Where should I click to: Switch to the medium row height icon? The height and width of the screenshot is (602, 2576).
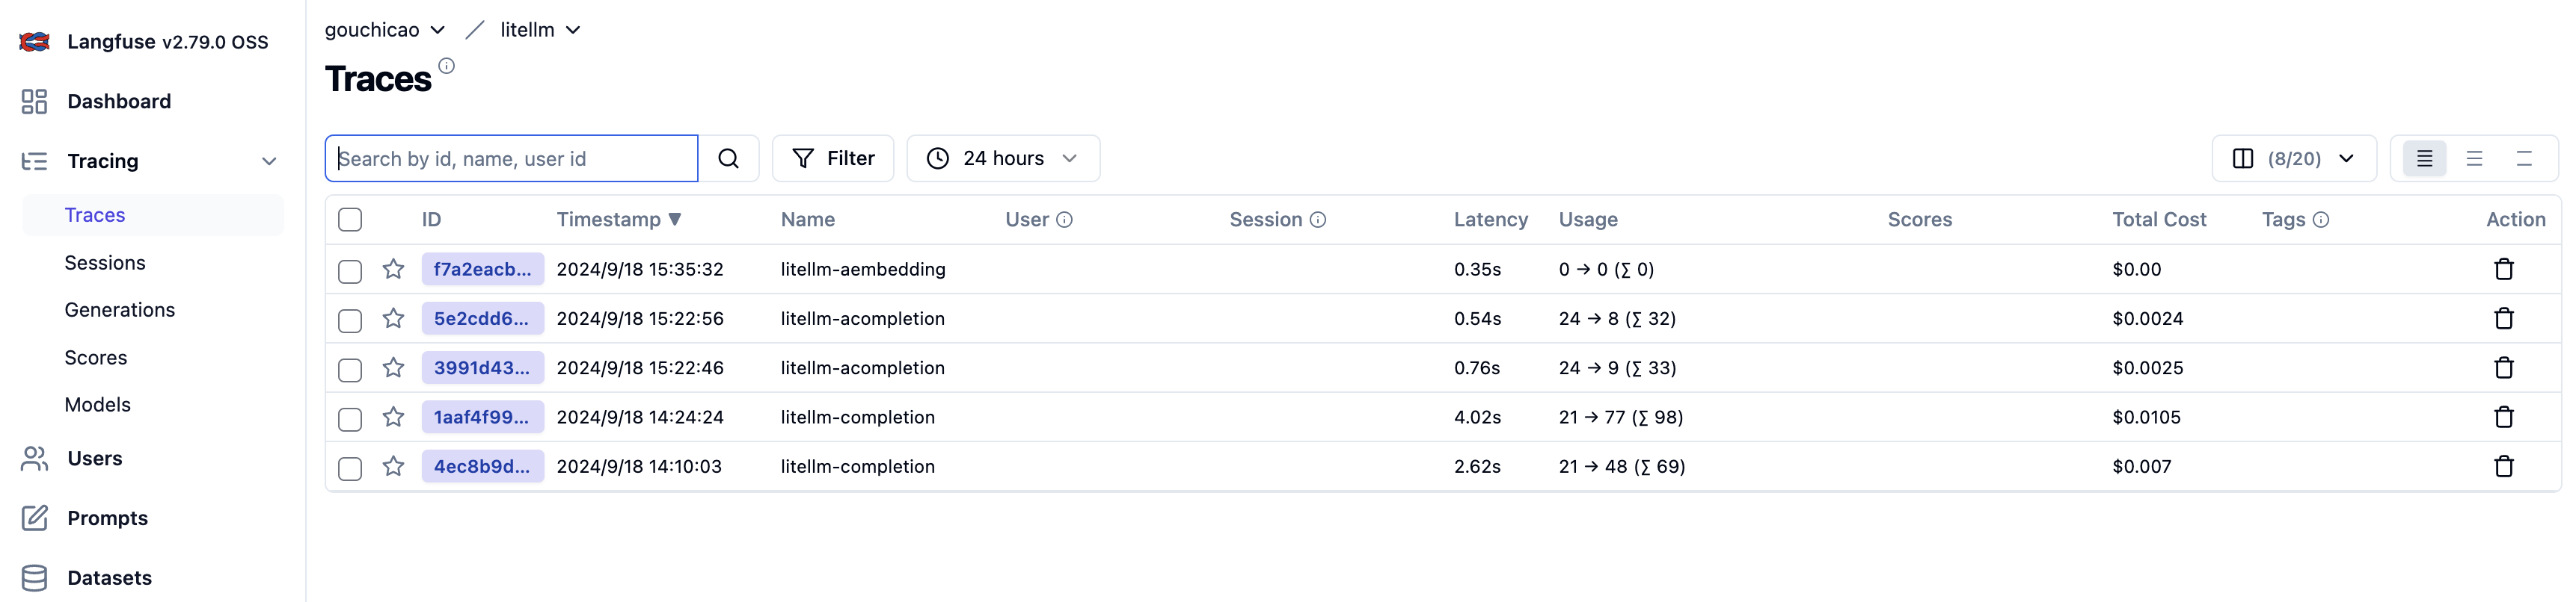coord(2474,159)
